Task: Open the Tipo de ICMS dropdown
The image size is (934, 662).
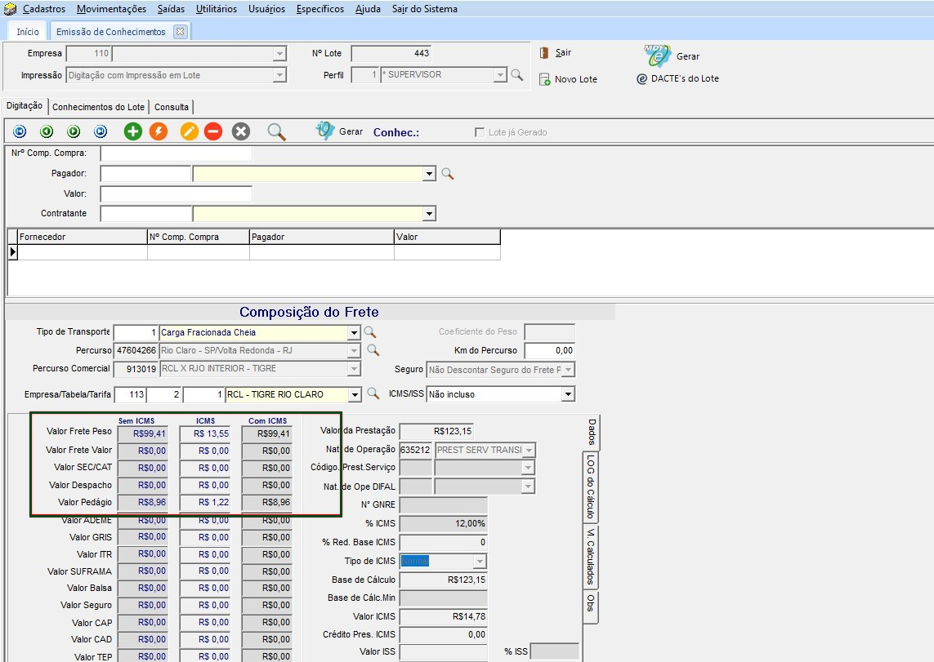Action: [480, 562]
